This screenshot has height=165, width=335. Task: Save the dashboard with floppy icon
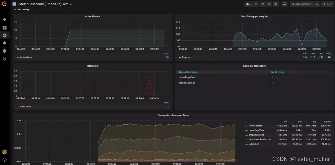click(269, 4)
